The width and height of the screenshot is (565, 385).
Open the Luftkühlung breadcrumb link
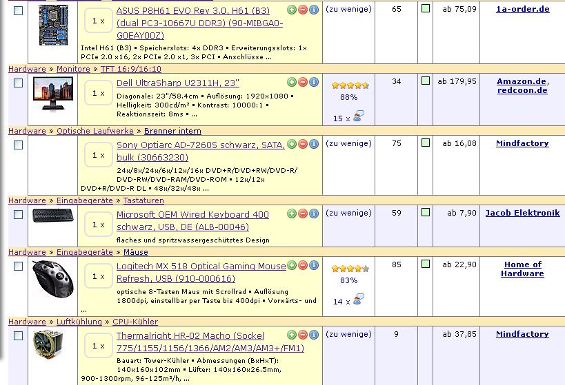79,322
